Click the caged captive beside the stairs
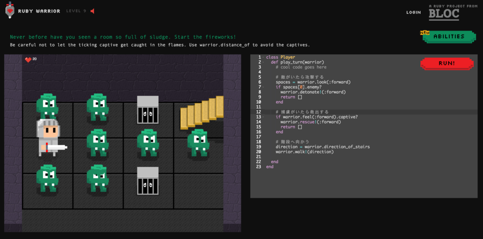Viewport: 483px width, 239px height. tap(148, 110)
